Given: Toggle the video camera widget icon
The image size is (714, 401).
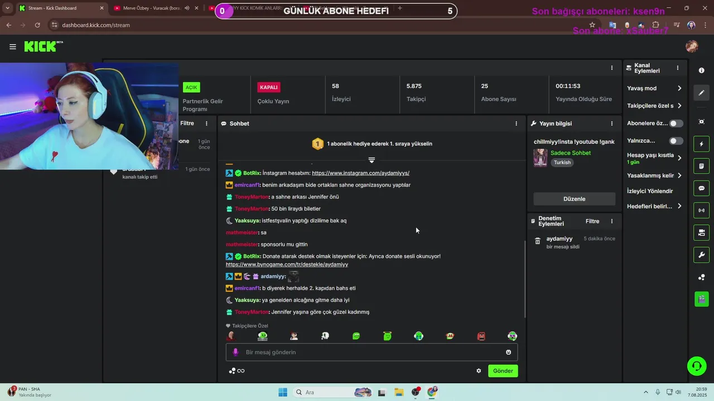Looking at the screenshot, I should point(702,232).
